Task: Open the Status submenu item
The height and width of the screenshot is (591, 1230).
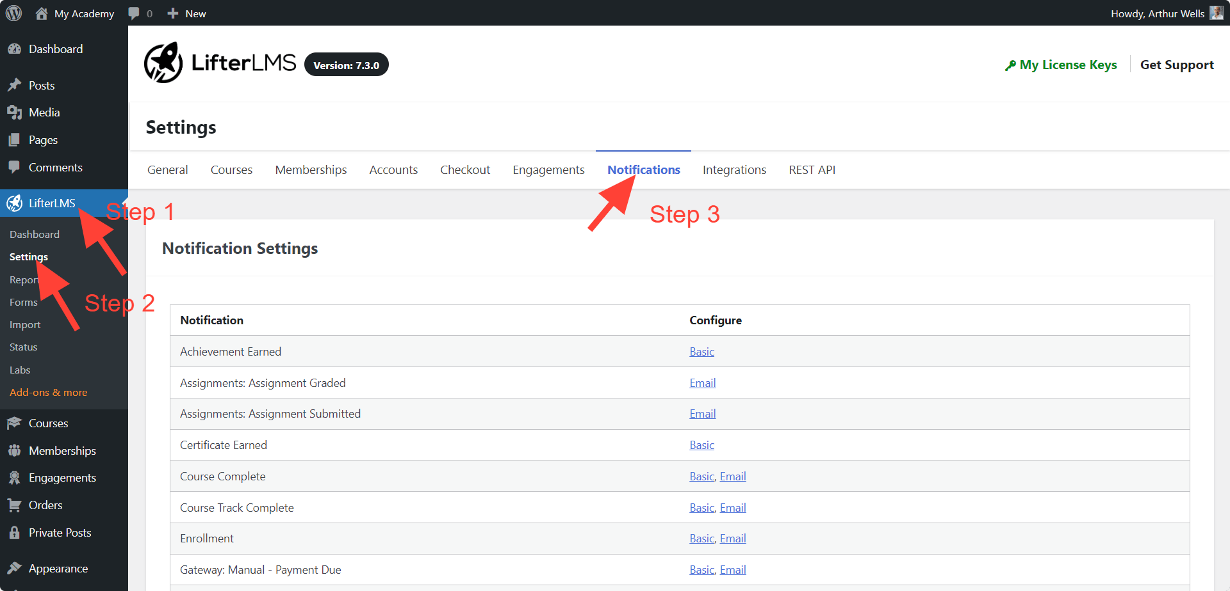Action: (24, 347)
